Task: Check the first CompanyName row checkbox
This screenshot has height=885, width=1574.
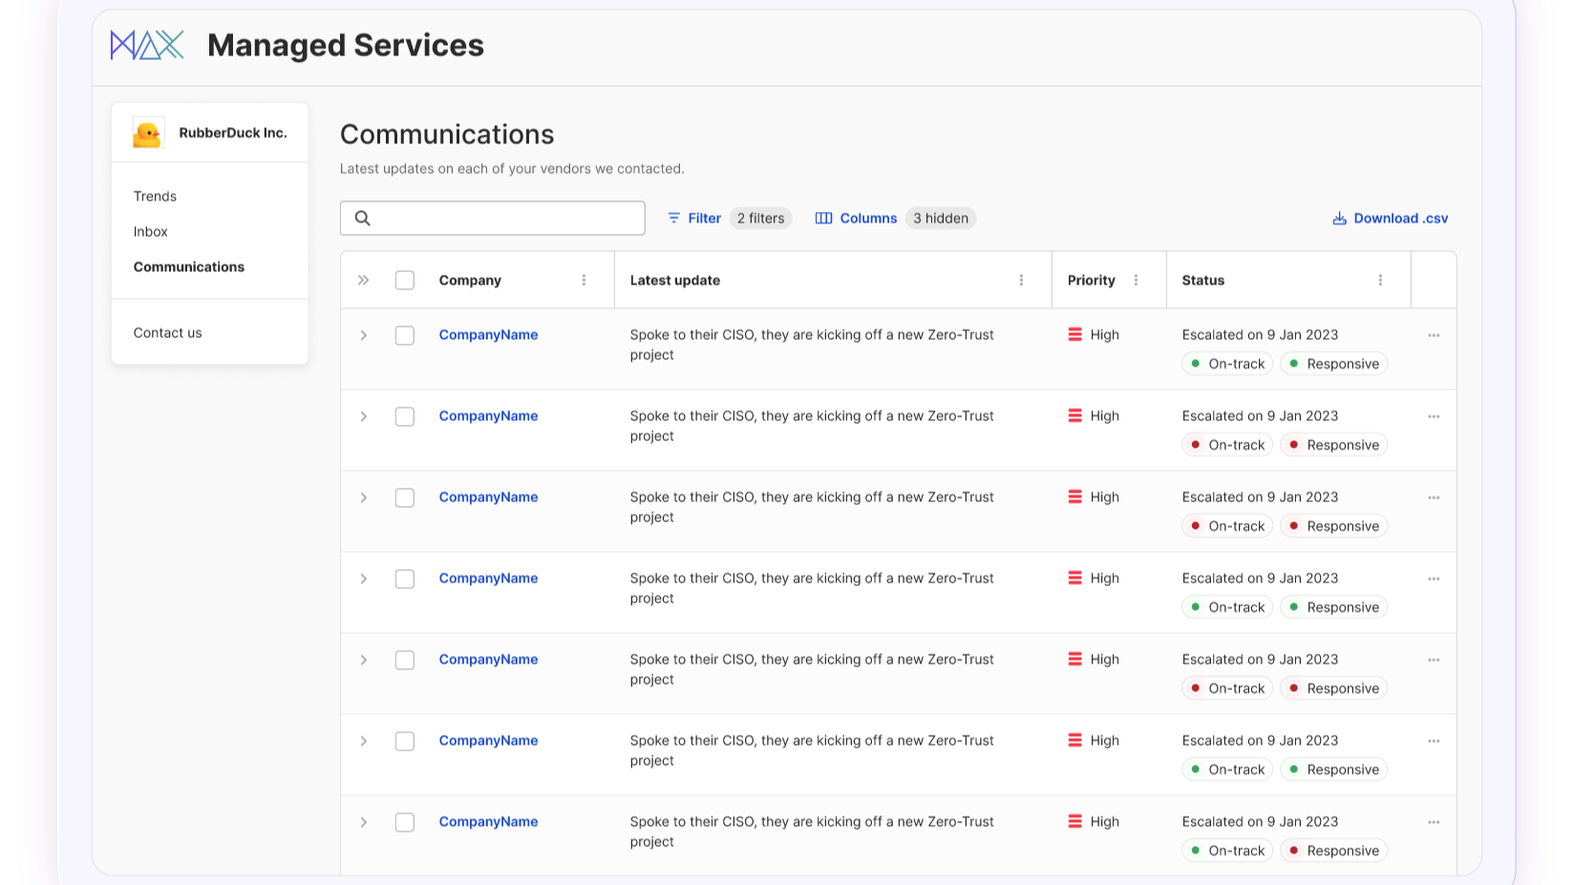Action: 405,336
